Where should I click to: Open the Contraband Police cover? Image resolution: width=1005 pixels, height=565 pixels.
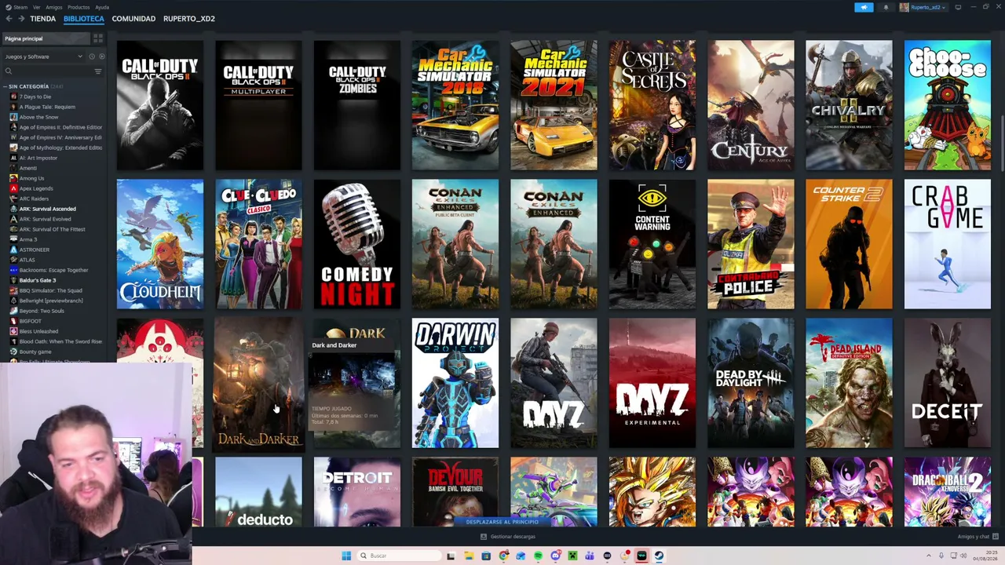click(x=751, y=244)
